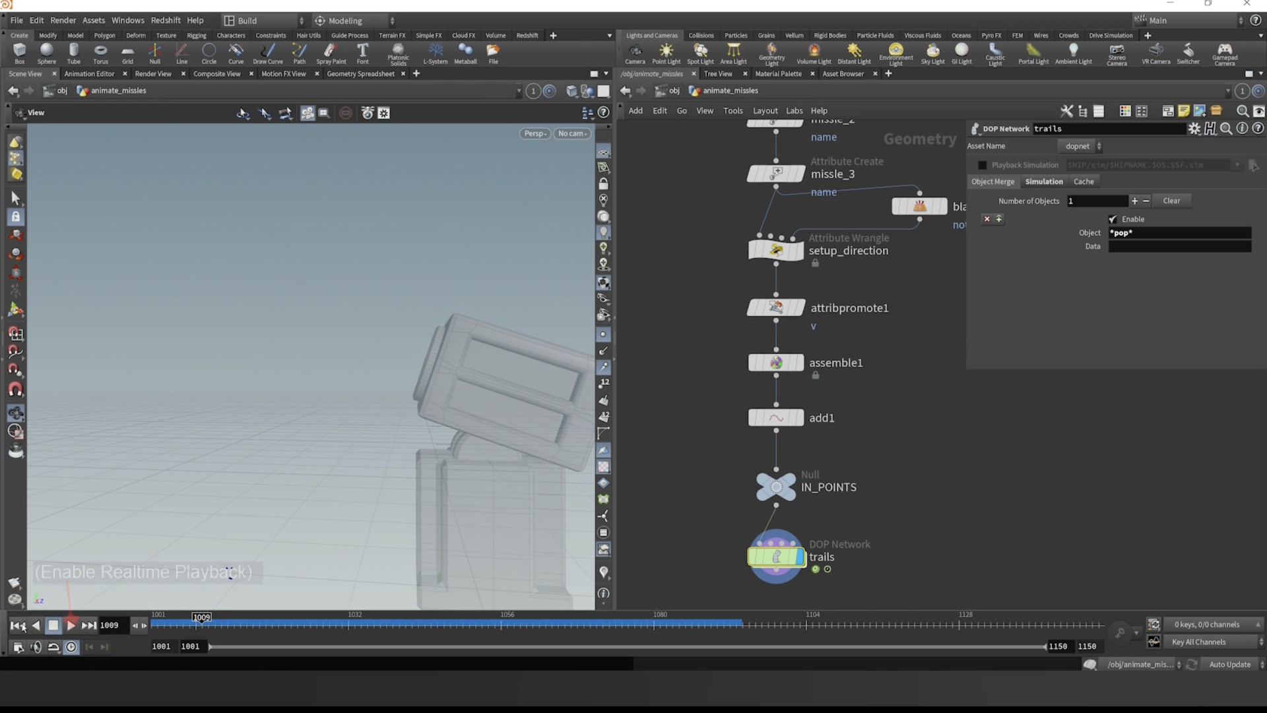1267x713 pixels.
Task: Toggle the Enable checkbox for the object
Action: pos(1113,219)
